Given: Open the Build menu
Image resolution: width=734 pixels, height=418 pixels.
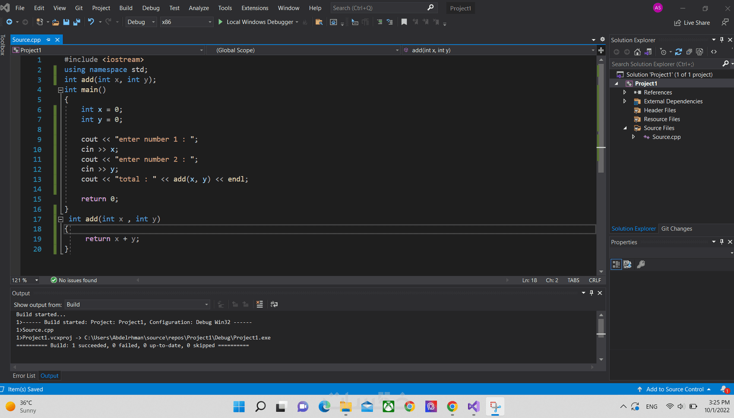Looking at the screenshot, I should coord(126,8).
